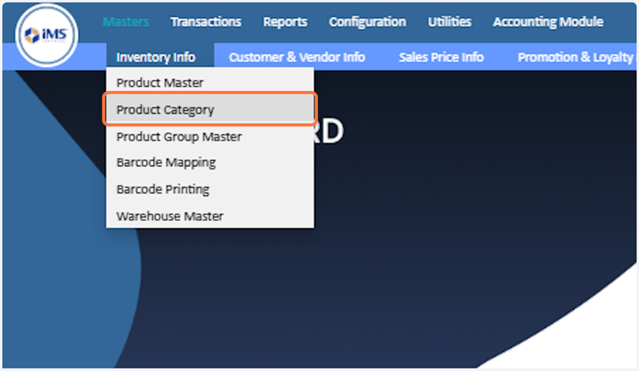
Task: Select the Sales Price Info tab
Action: [441, 57]
